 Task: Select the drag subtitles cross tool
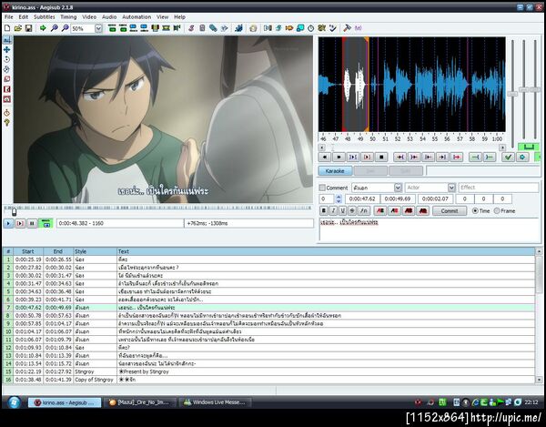[7, 50]
